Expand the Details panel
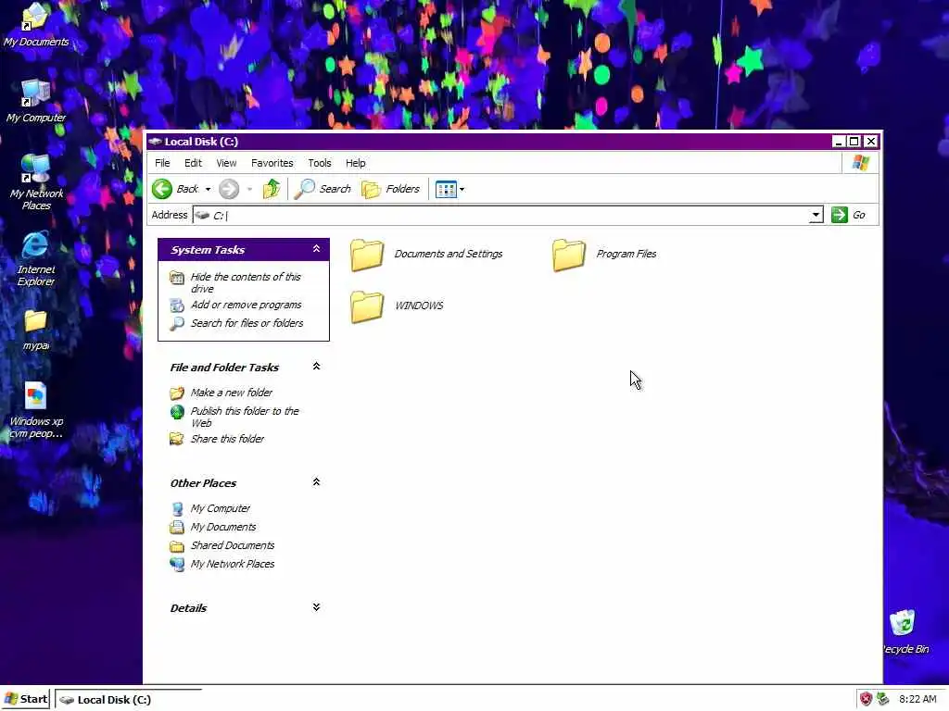 316,607
